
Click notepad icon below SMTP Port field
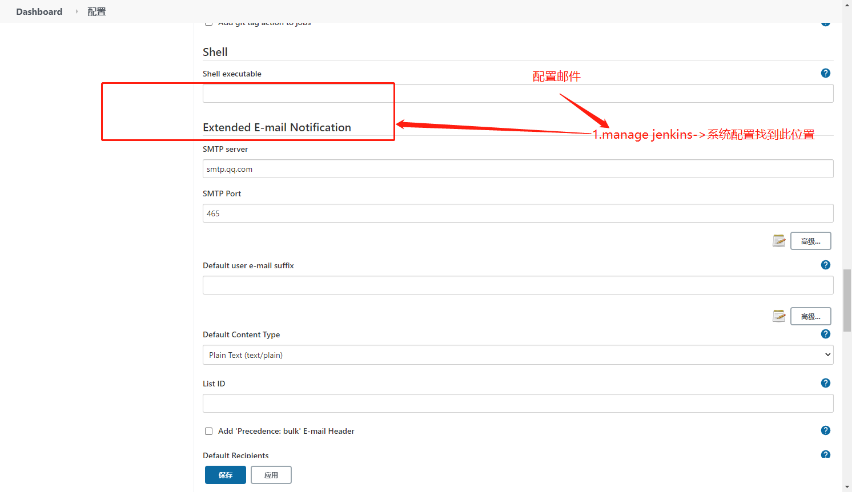(x=779, y=241)
